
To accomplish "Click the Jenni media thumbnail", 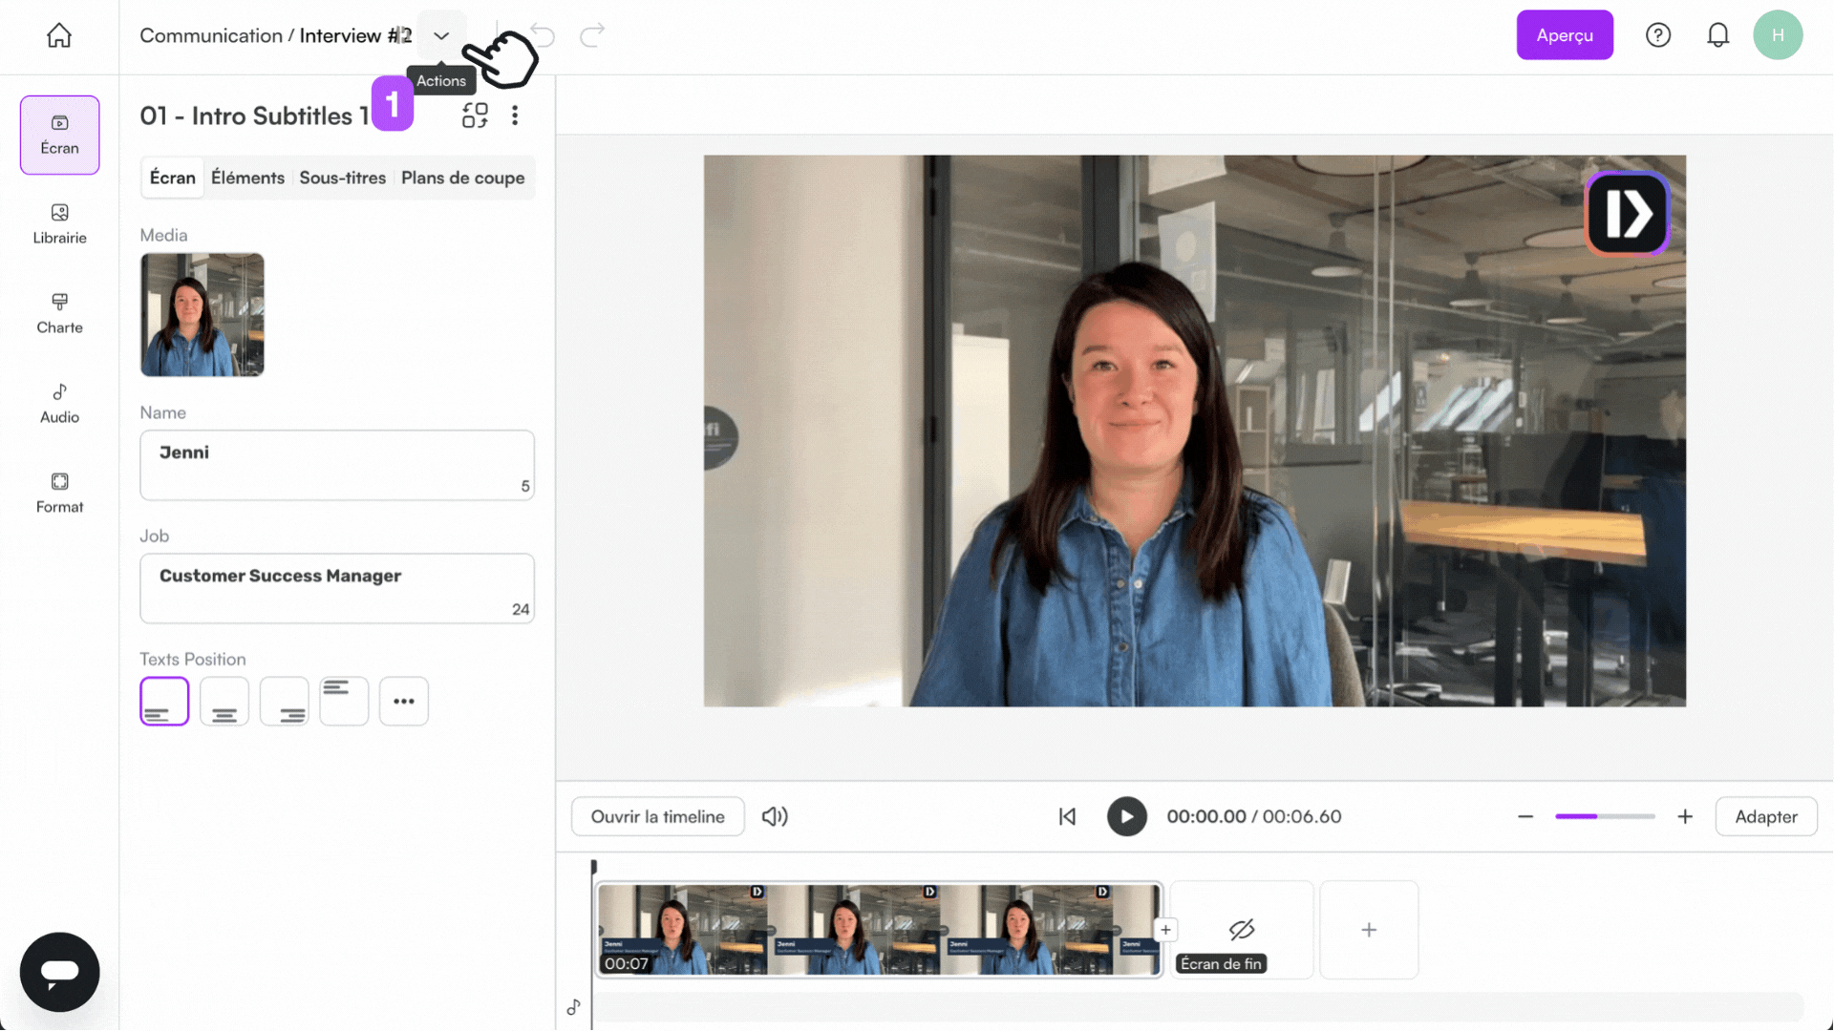I will tap(202, 315).
